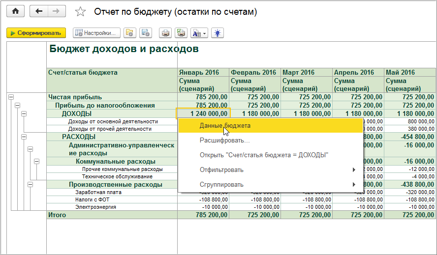The width and height of the screenshot is (437, 255).
Task: Choose Расшифровать... from context menu
Action: pyautogui.click(x=224, y=141)
